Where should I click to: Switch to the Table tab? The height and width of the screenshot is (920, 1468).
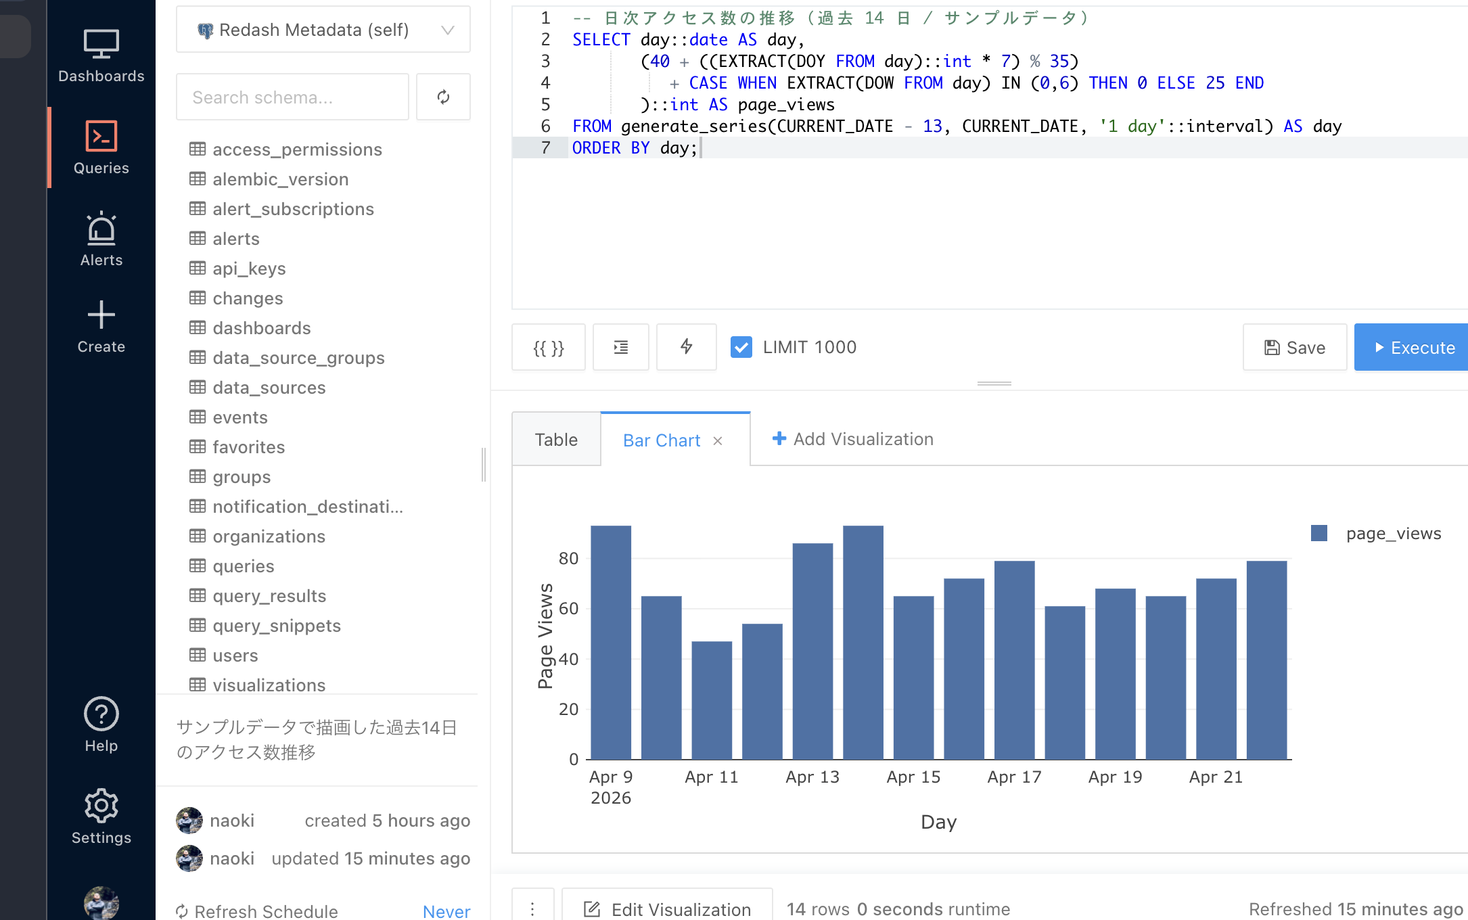(556, 440)
